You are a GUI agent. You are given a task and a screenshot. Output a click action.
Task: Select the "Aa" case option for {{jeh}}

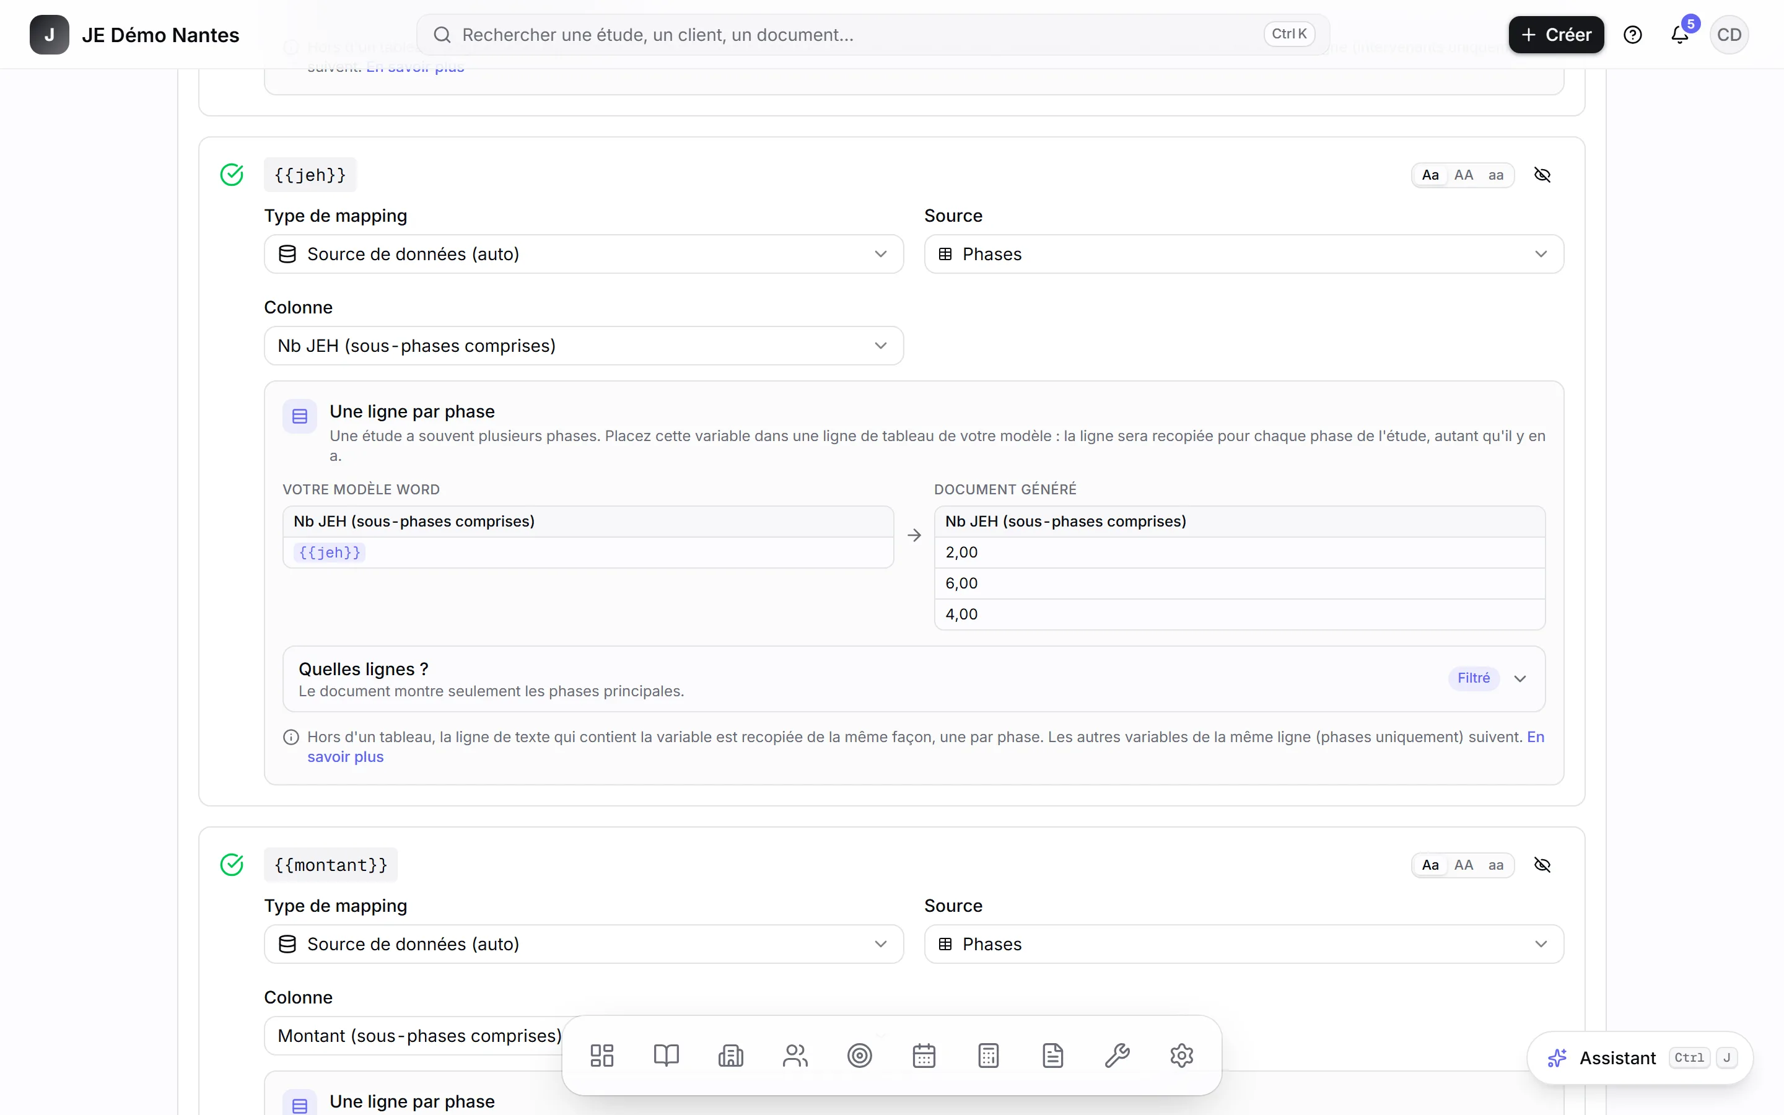(1430, 175)
